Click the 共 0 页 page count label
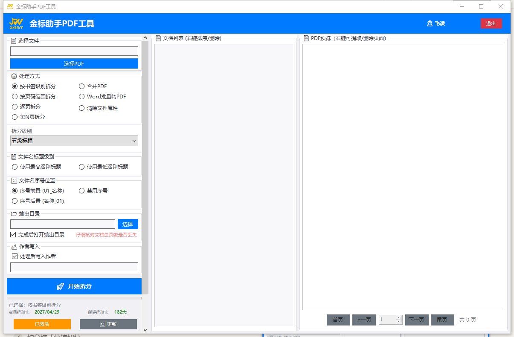The width and height of the screenshot is (514, 337). pos(468,320)
